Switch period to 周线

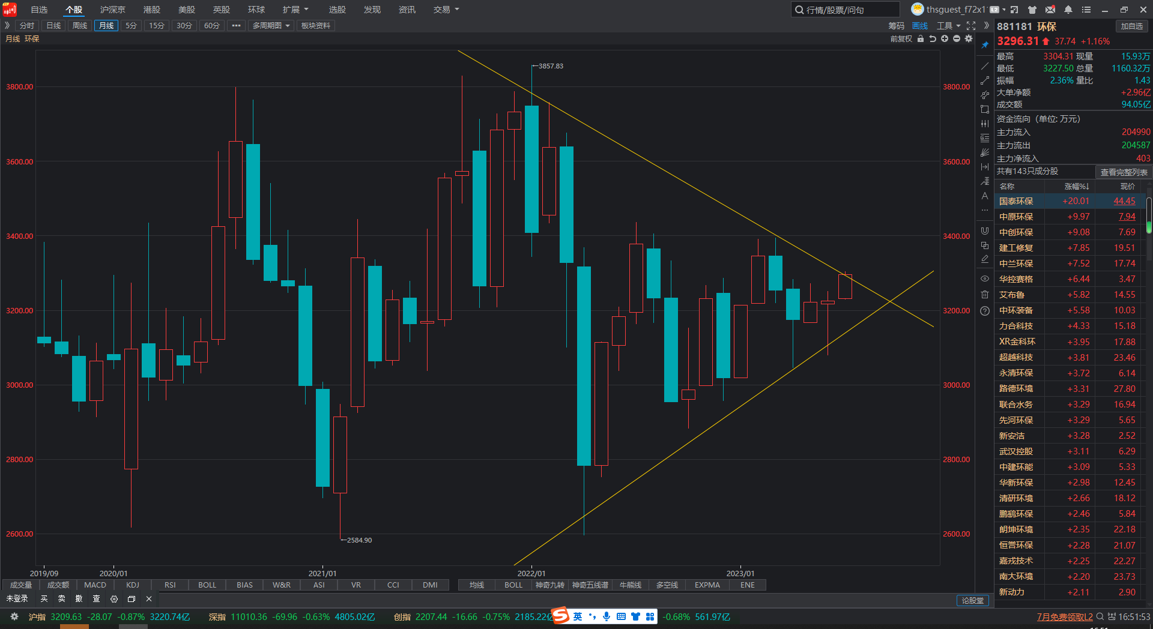[x=80, y=26]
